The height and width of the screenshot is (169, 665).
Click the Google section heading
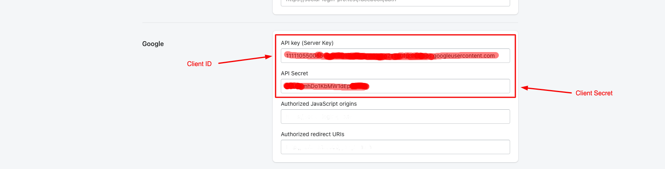click(153, 44)
